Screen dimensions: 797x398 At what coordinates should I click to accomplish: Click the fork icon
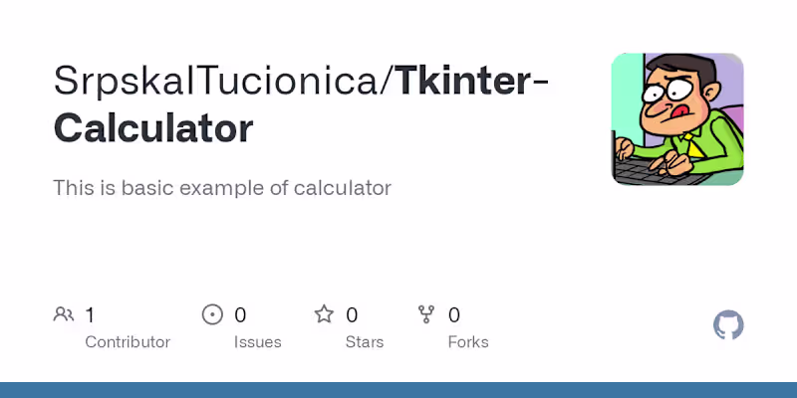426,315
